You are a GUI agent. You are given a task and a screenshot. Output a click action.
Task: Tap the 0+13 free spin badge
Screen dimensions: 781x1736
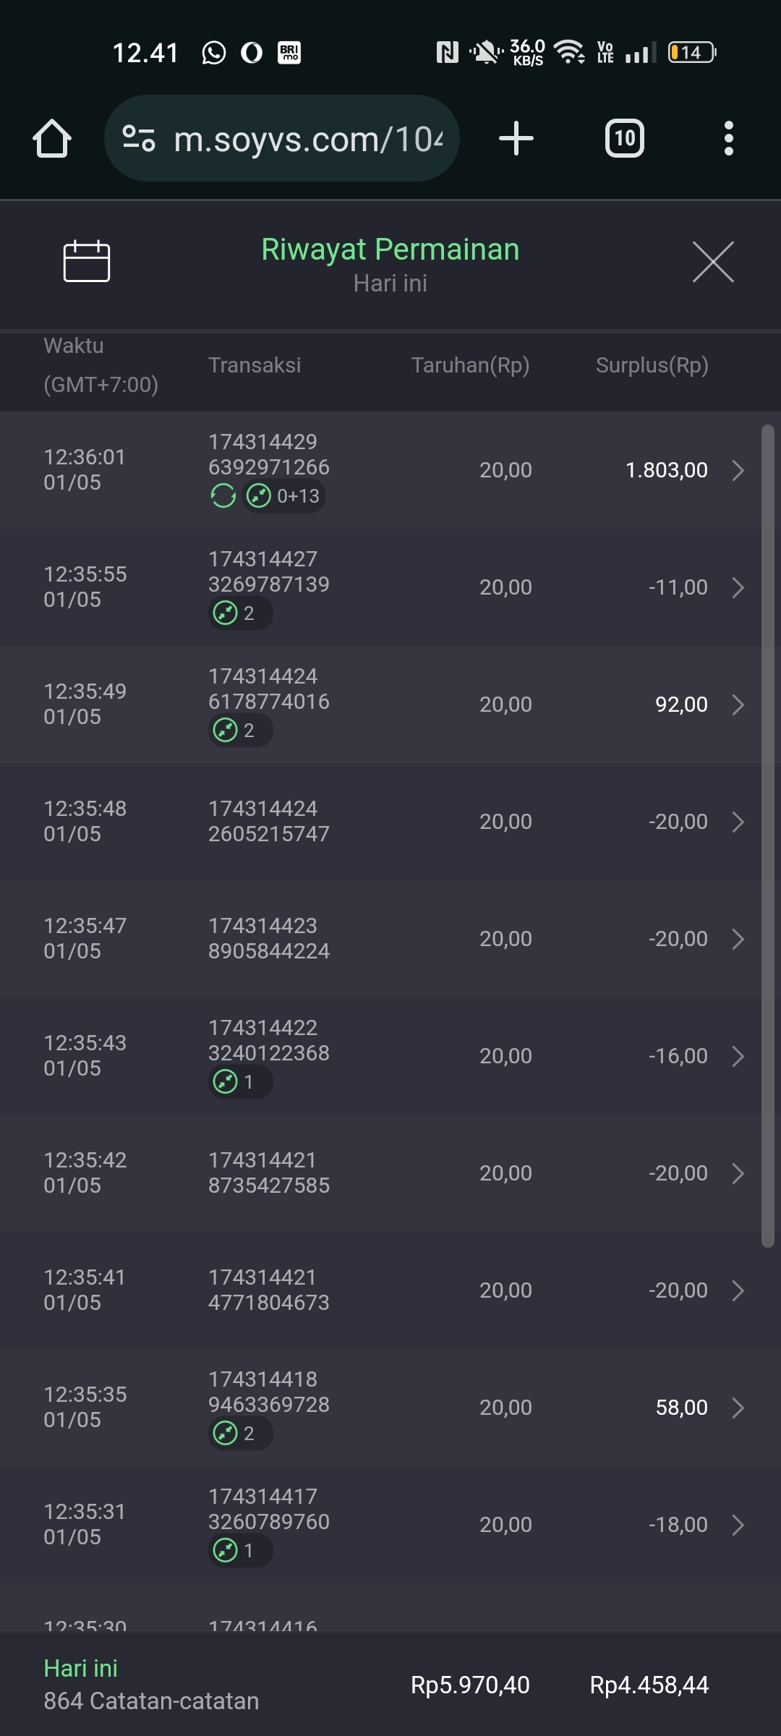coord(283,496)
